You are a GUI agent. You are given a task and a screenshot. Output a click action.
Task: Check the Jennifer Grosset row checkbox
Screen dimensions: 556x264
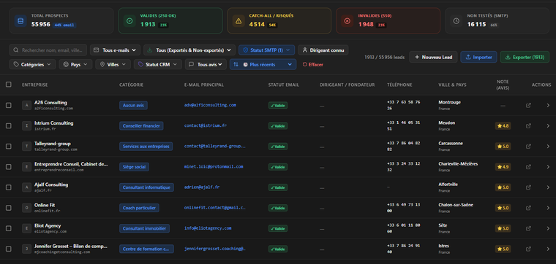pos(9,249)
